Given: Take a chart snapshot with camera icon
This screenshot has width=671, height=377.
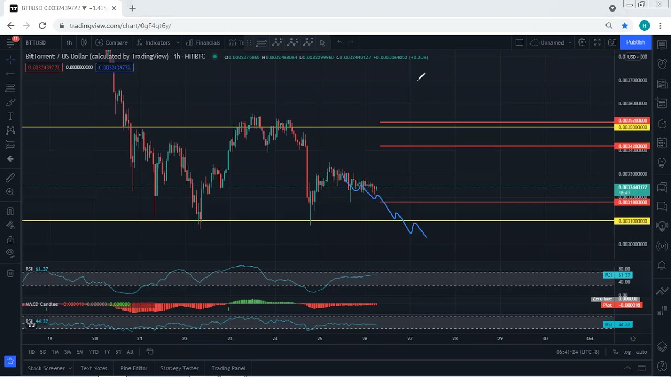Looking at the screenshot, I should 612,42.
